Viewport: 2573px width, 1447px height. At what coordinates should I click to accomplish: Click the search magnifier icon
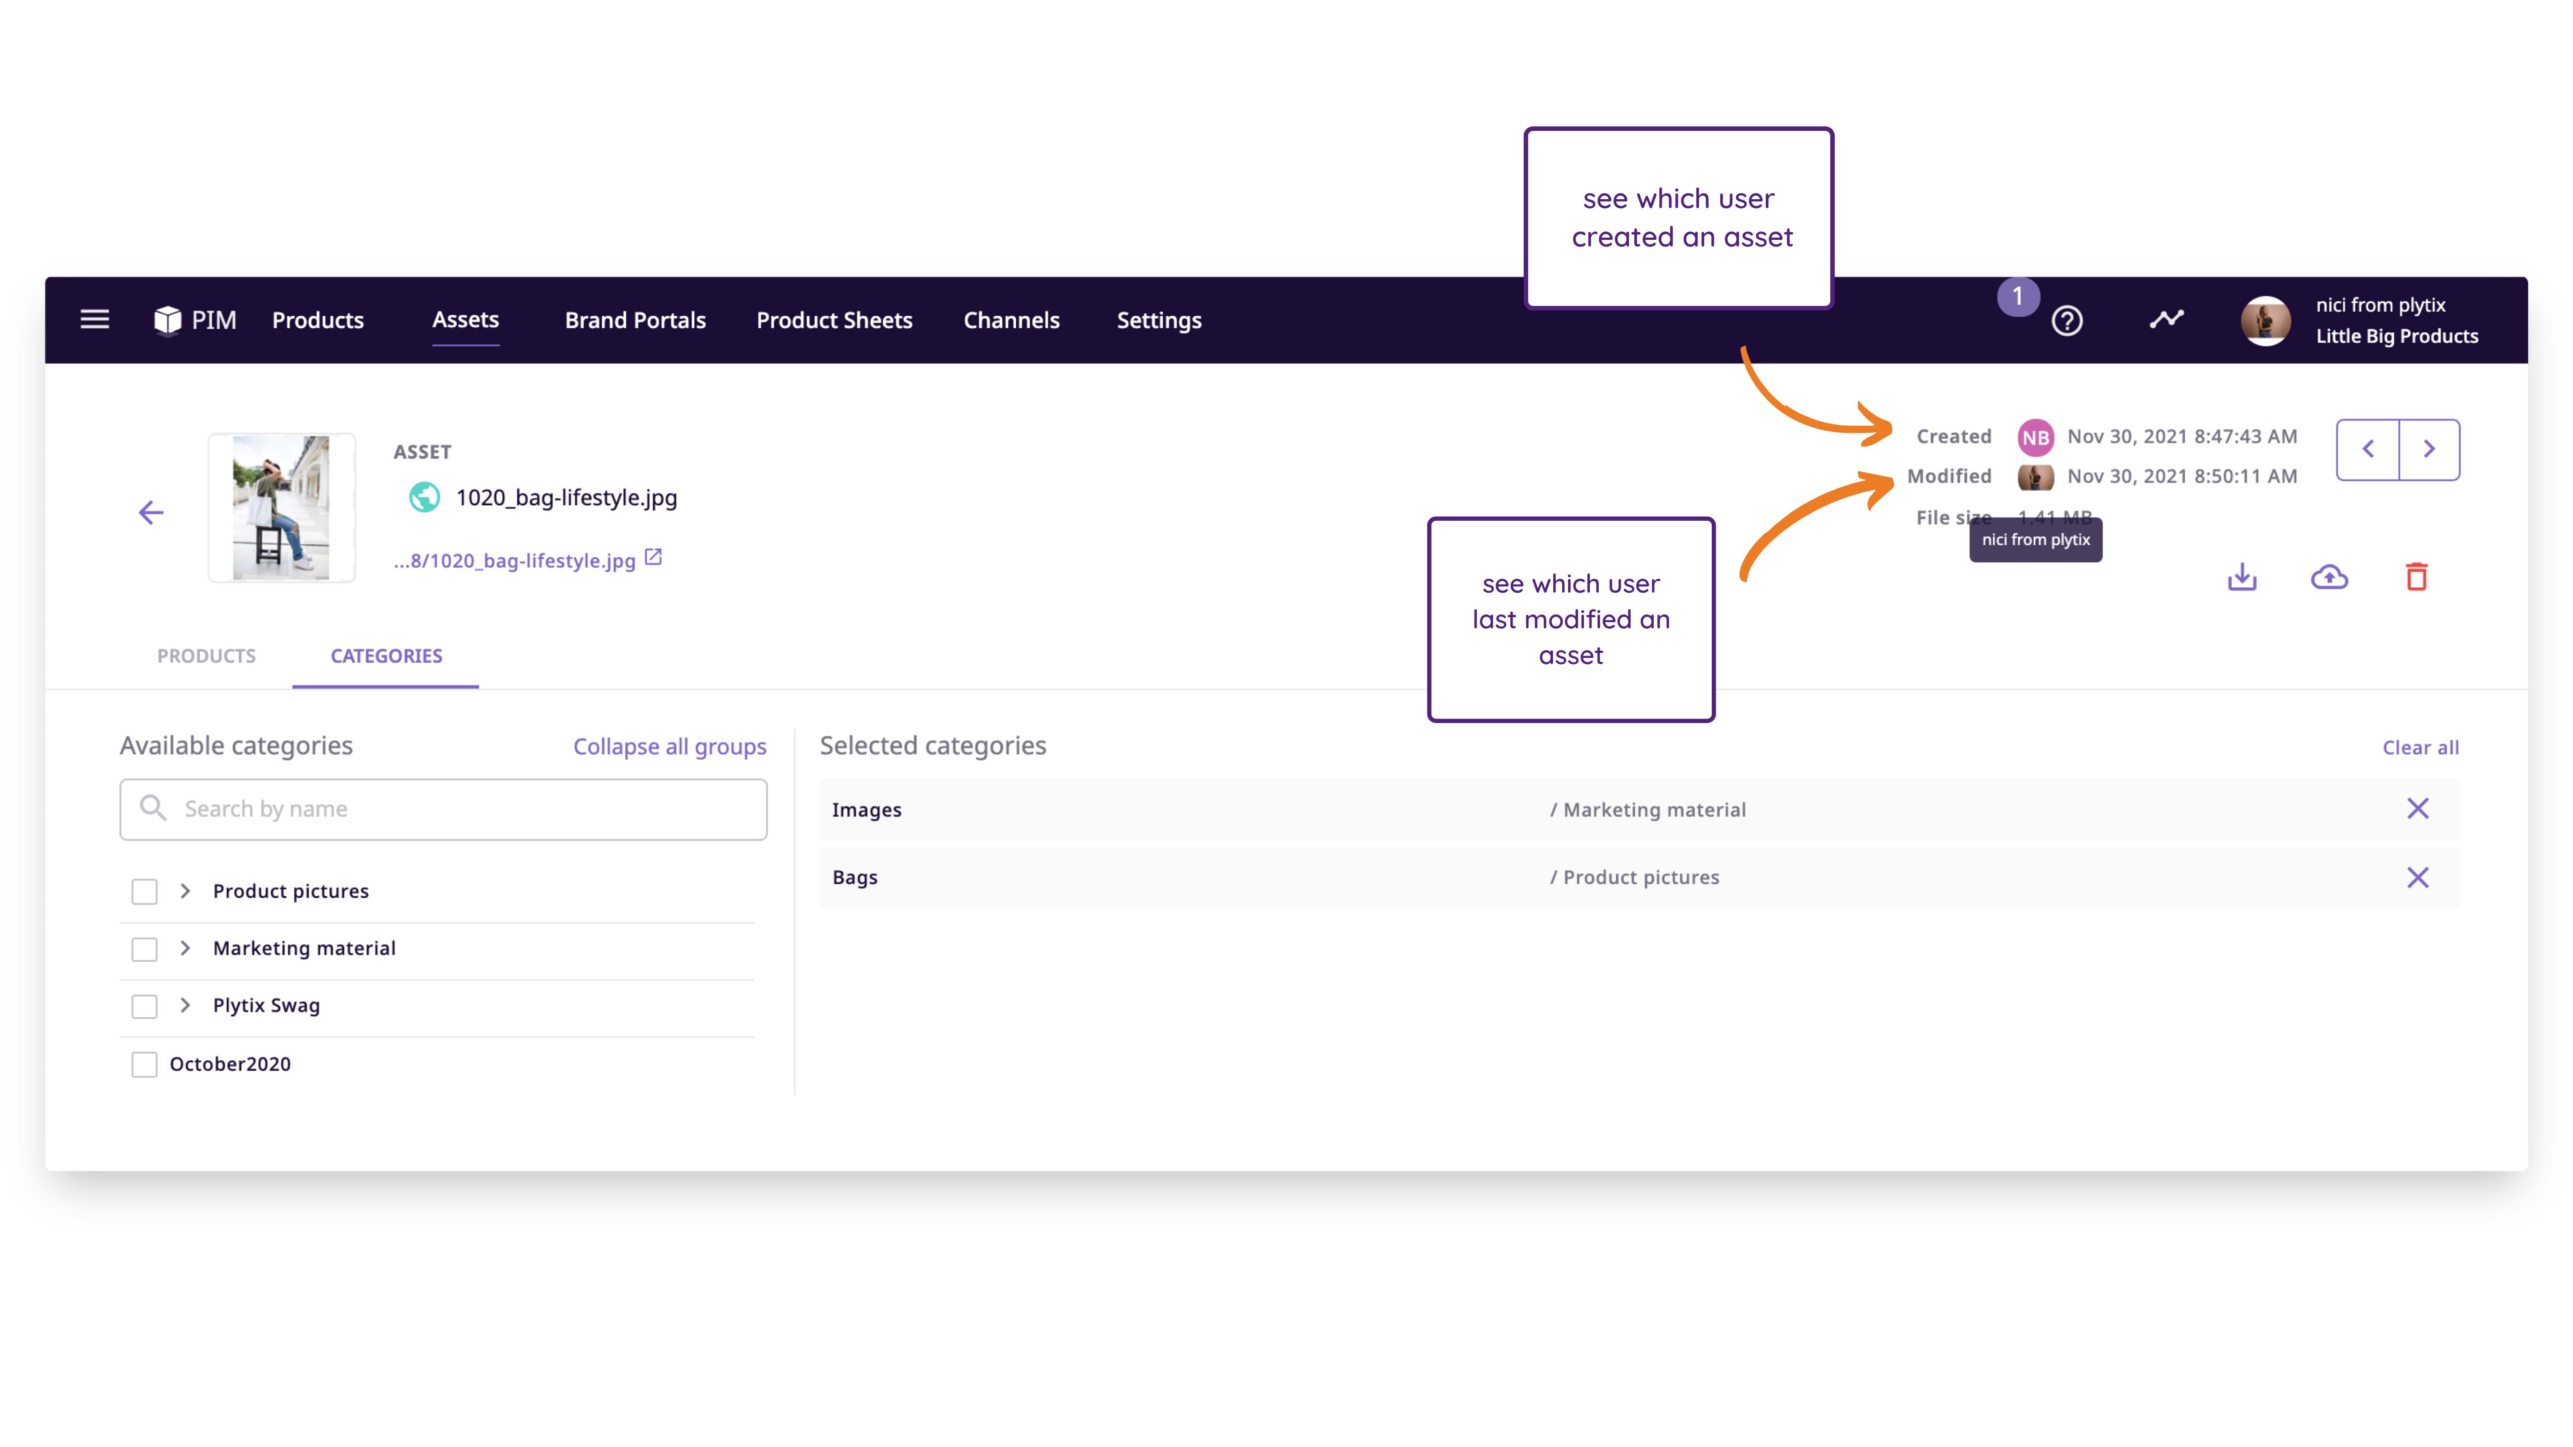coord(153,807)
